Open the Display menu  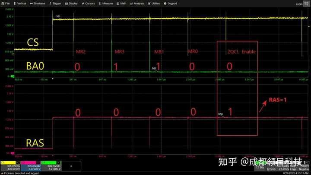tap(71, 3)
